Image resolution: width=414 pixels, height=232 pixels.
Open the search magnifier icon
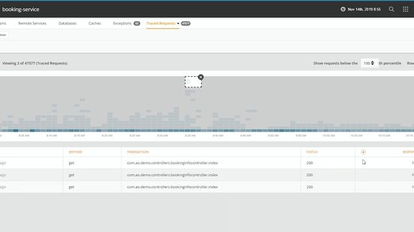tap(391, 10)
